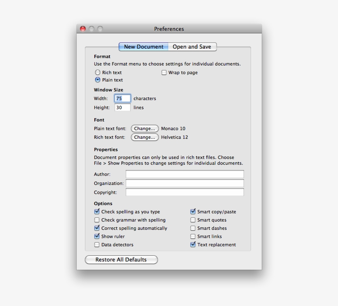The width and height of the screenshot is (338, 306).
Task: Enable Data detectors
Action: coord(97,244)
